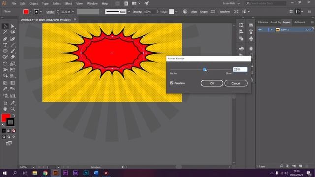Select the Paintbrush tool

[x=13, y=51]
